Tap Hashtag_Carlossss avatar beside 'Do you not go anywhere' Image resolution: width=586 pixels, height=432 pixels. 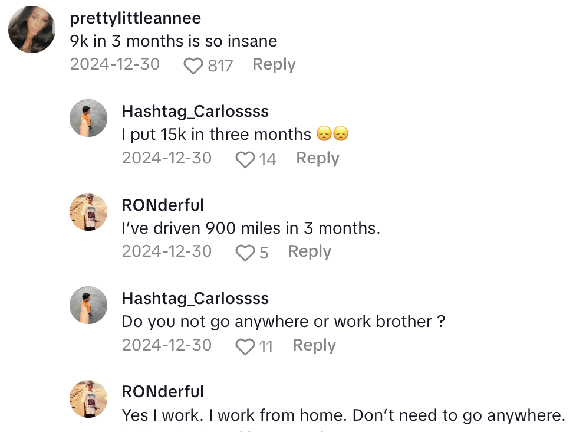click(x=88, y=305)
